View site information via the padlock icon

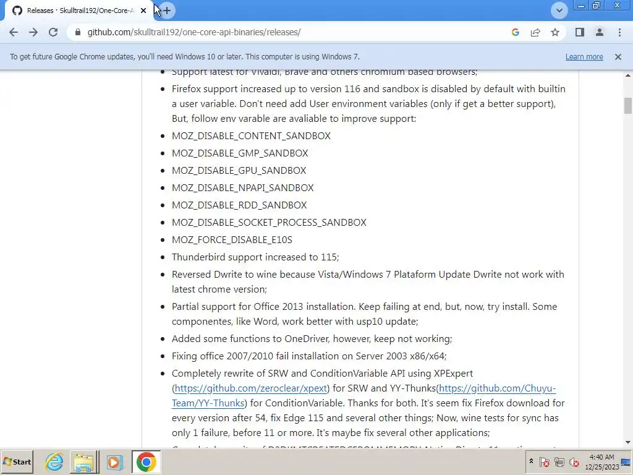click(x=78, y=32)
